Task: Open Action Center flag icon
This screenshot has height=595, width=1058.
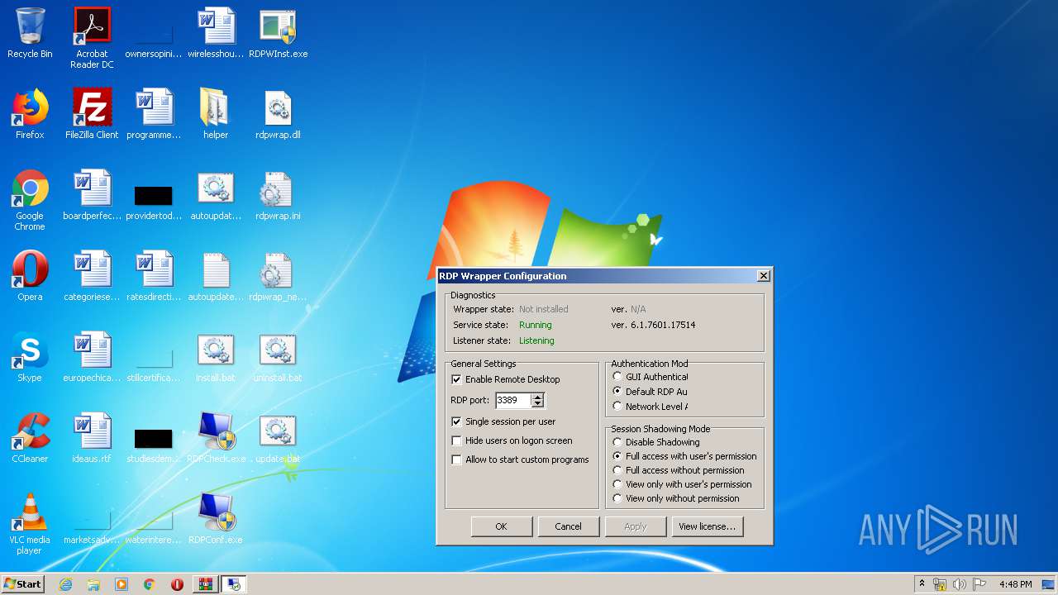Action: pos(979,584)
